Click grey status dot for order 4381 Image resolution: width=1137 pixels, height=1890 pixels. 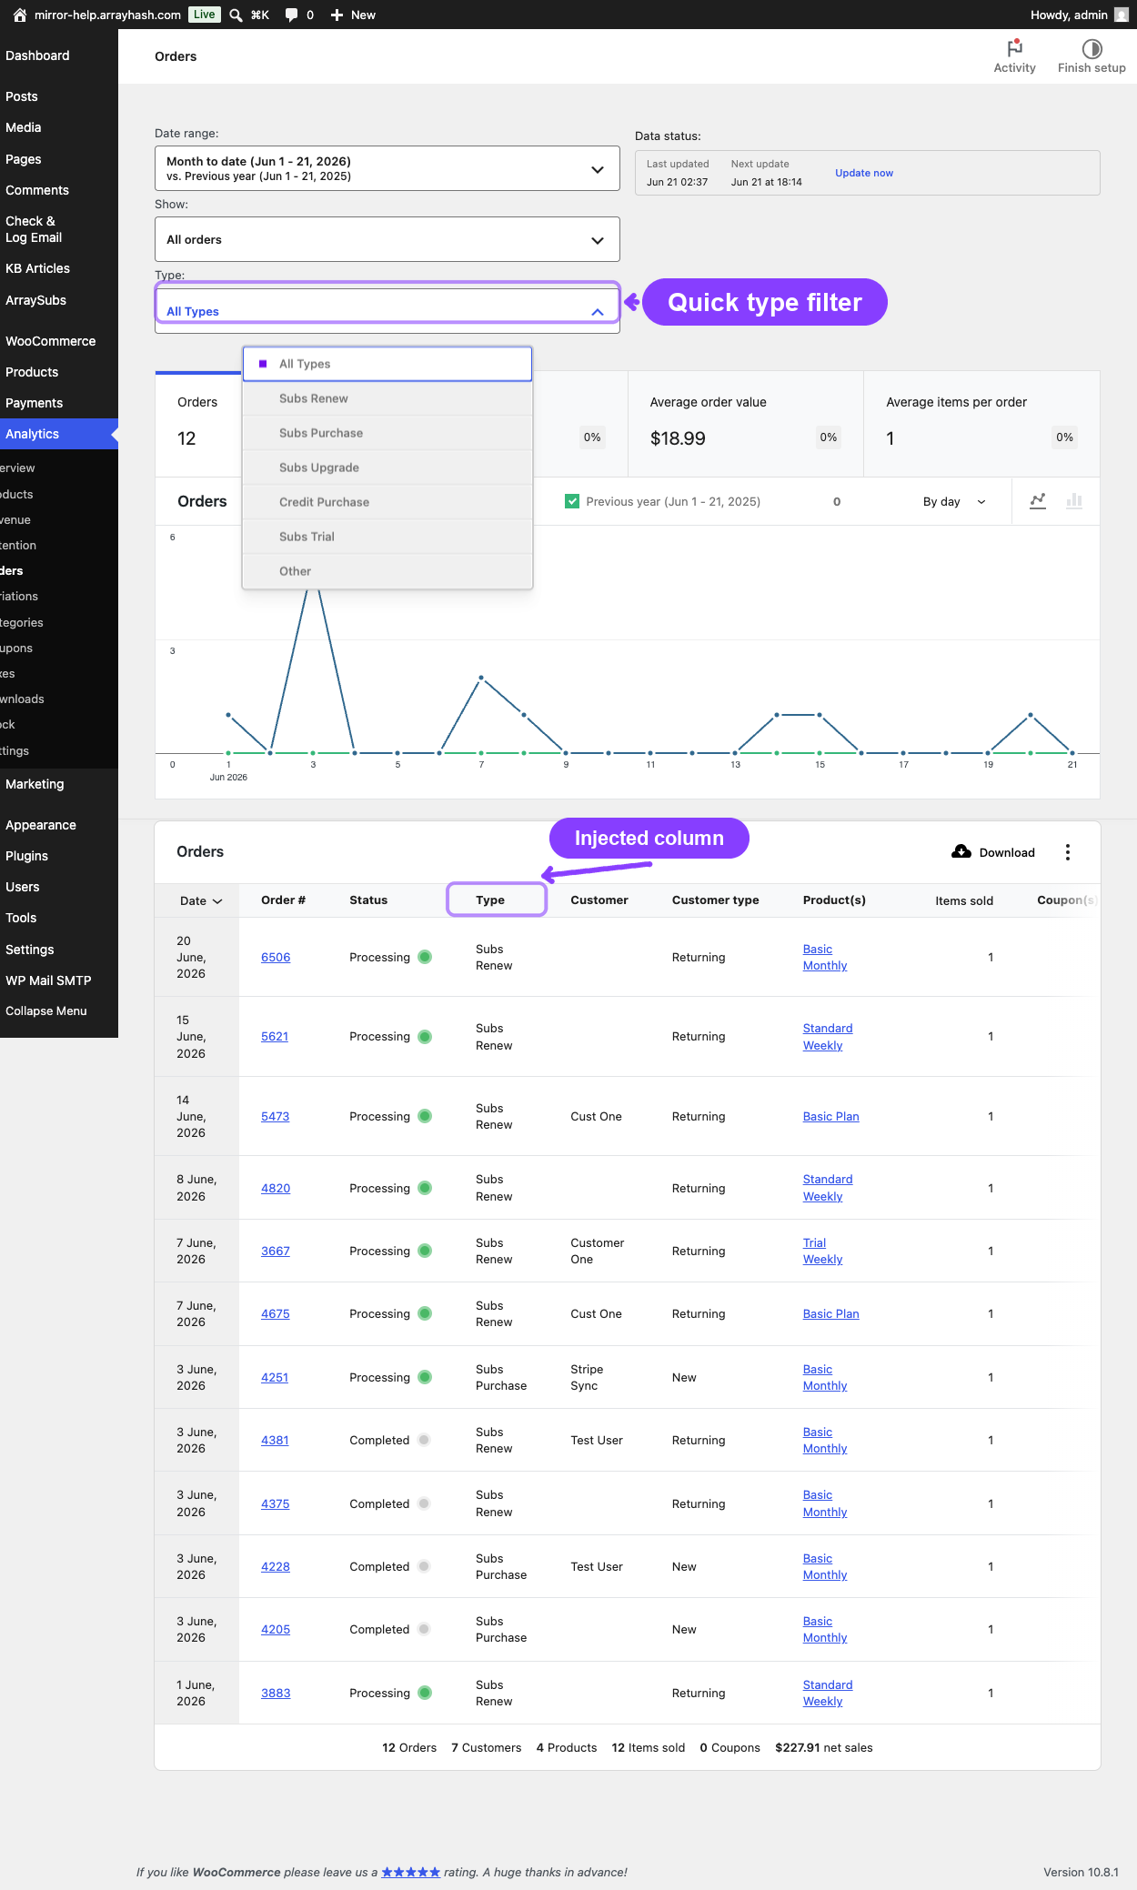pos(424,1440)
